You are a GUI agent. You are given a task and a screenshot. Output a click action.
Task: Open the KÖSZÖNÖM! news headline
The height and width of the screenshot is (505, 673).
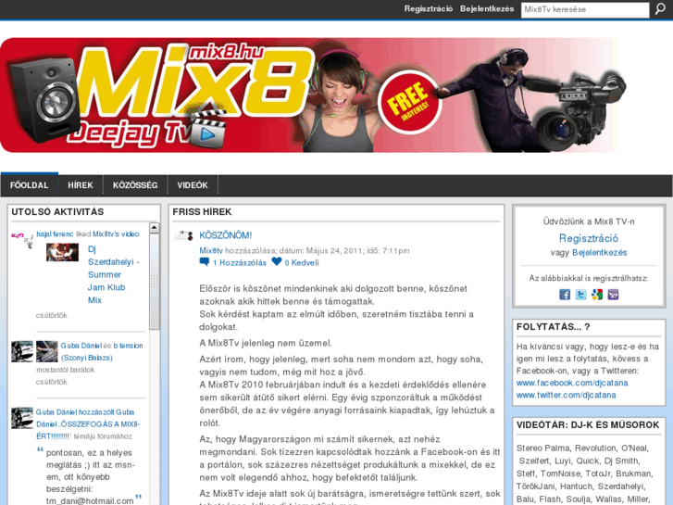pos(225,235)
